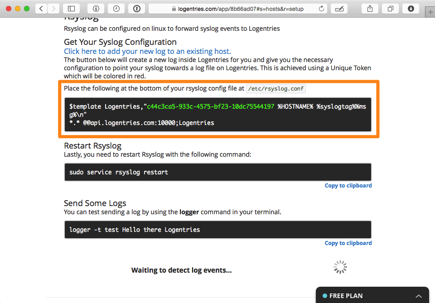The height and width of the screenshot is (303, 435).
Task: Click the 'Send Some Logs' heading
Action: pyautogui.click(x=95, y=203)
